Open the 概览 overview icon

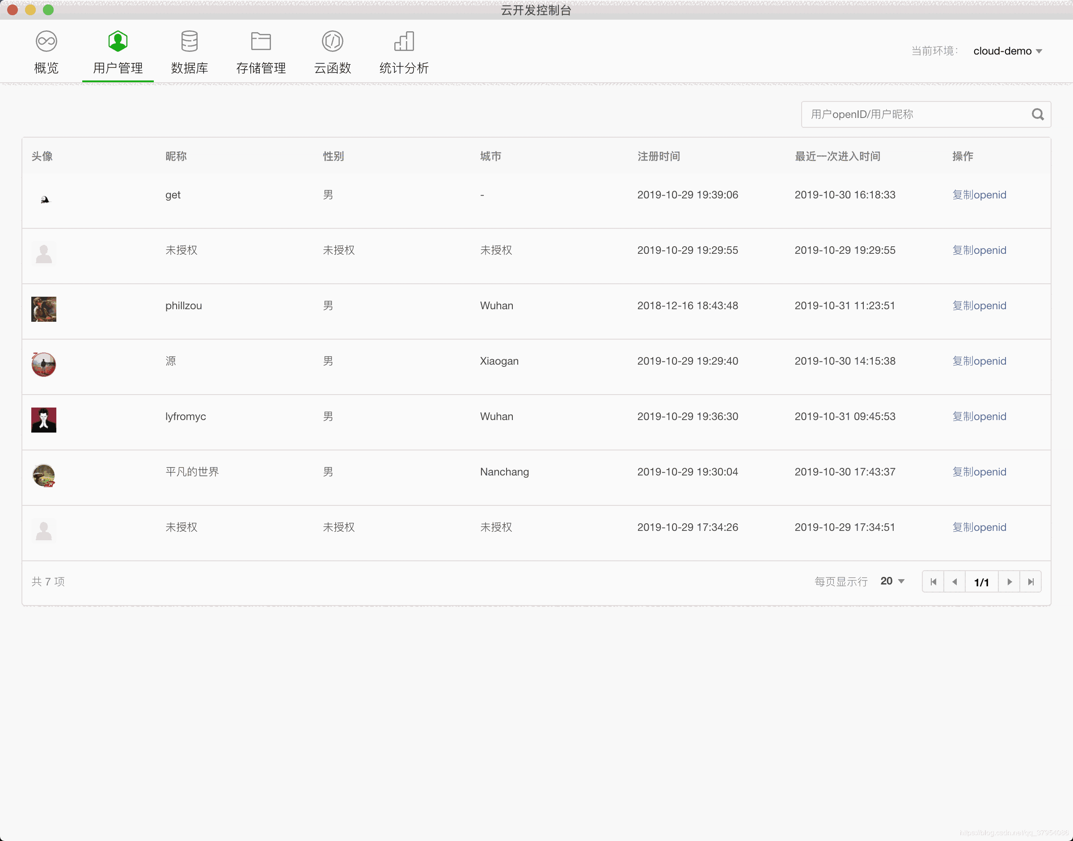46,42
